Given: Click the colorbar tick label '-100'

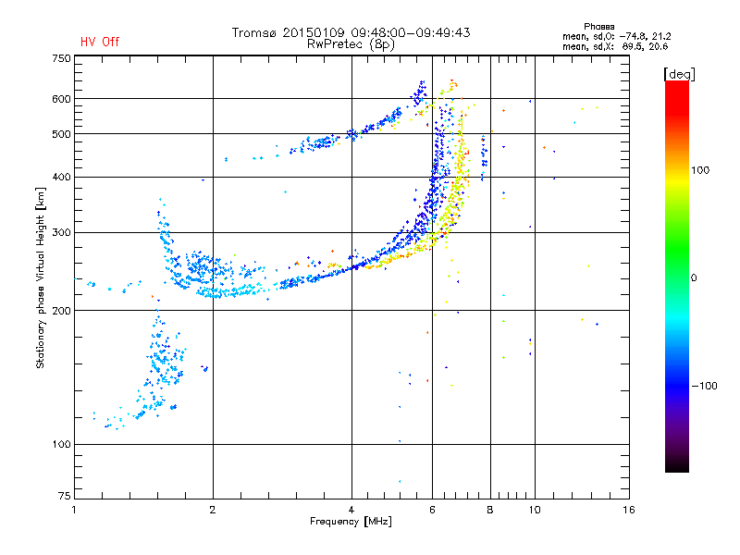Looking at the screenshot, I should coord(704,386).
